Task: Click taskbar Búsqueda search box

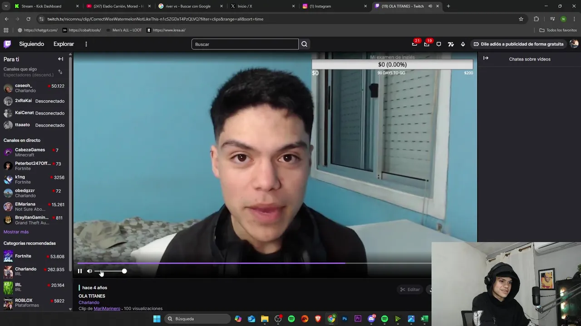Action: click(197, 319)
